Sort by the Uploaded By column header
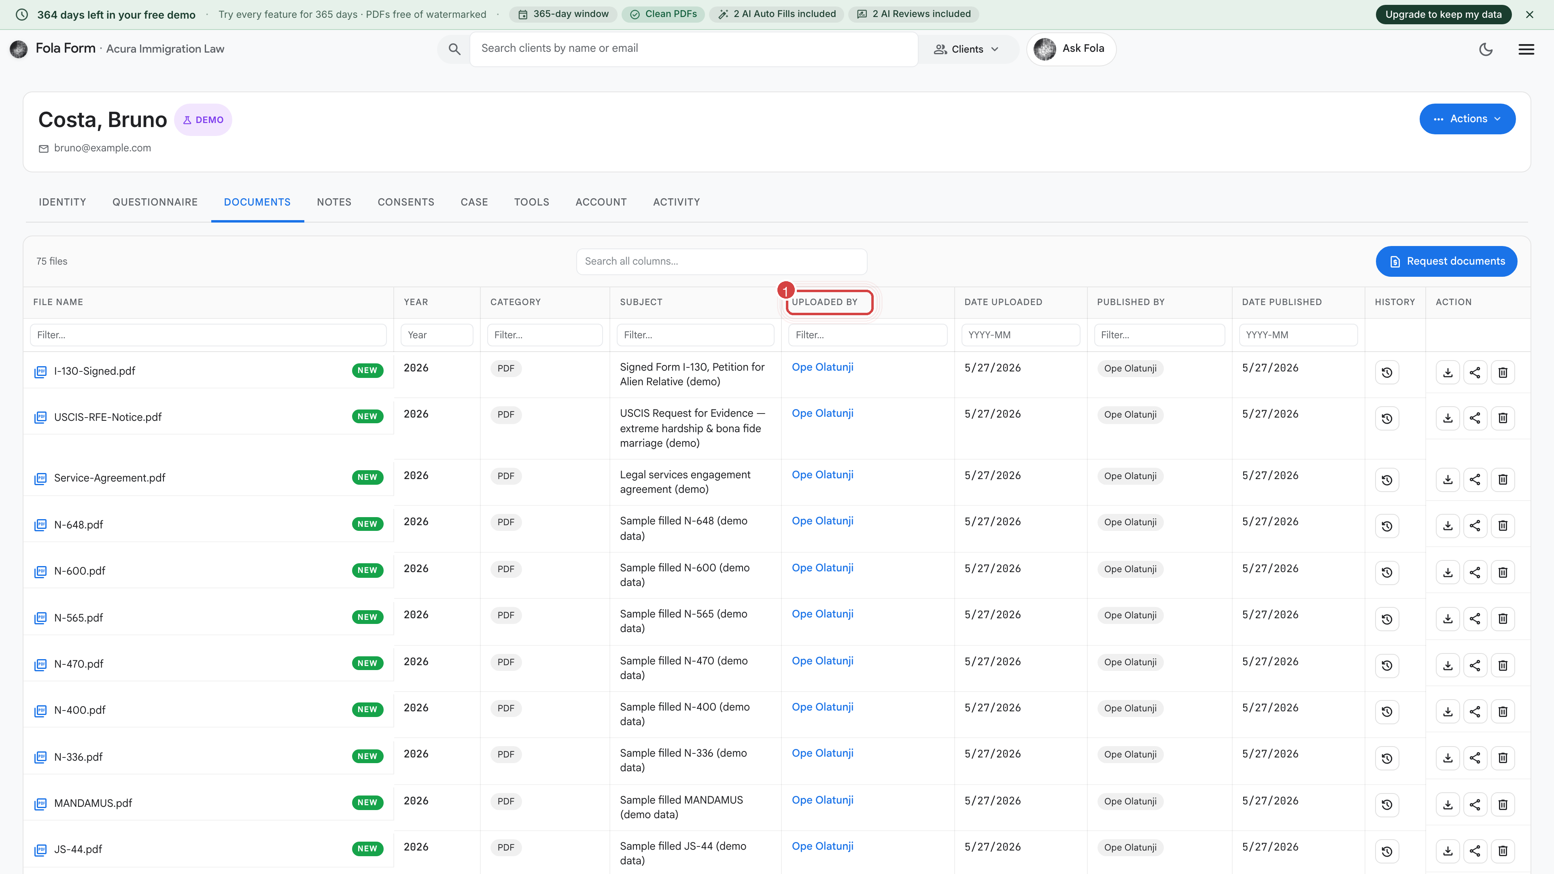This screenshot has width=1554, height=874. 824,302
